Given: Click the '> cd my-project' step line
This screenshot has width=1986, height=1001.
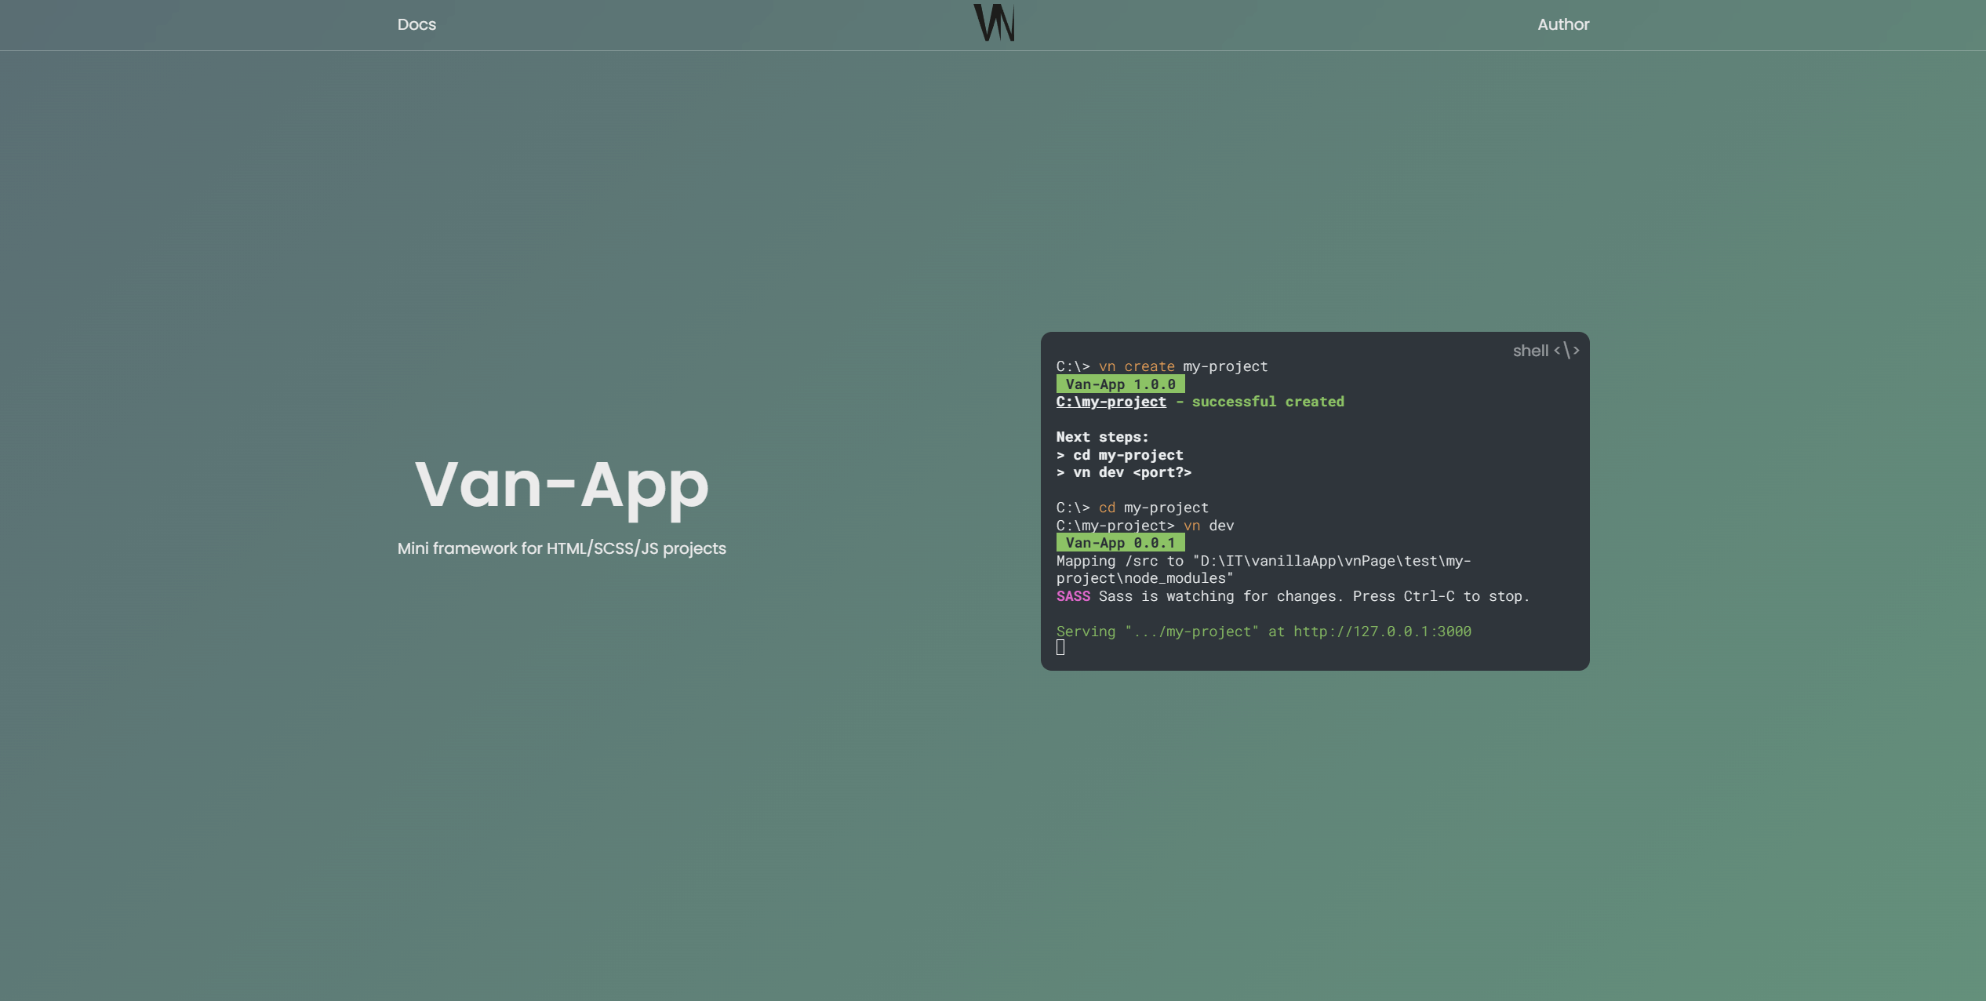Looking at the screenshot, I should click(x=1119, y=455).
